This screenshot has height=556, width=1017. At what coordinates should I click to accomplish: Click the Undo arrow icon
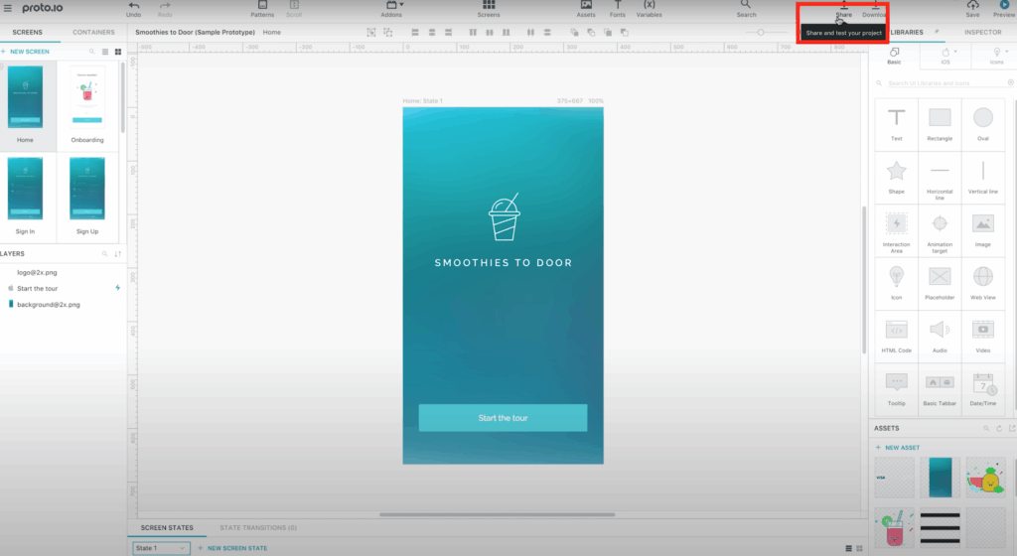[x=133, y=6]
